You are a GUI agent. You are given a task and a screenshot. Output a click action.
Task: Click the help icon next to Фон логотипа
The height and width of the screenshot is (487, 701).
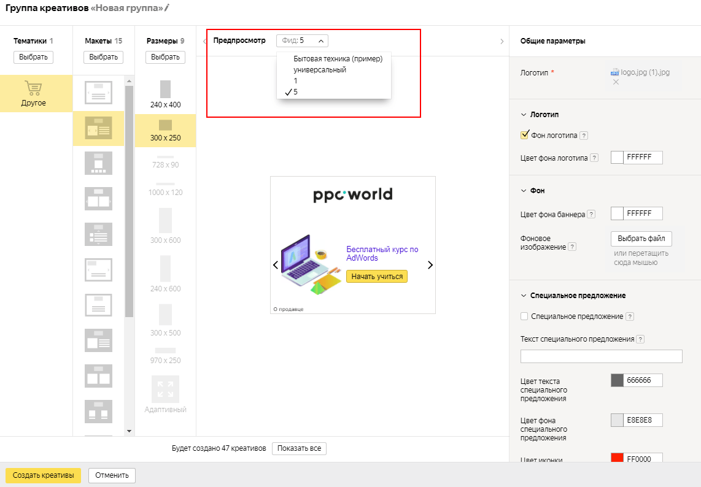click(x=583, y=136)
